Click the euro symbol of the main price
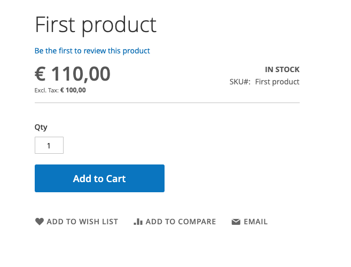Screen dimensions: 351x267 [40, 74]
